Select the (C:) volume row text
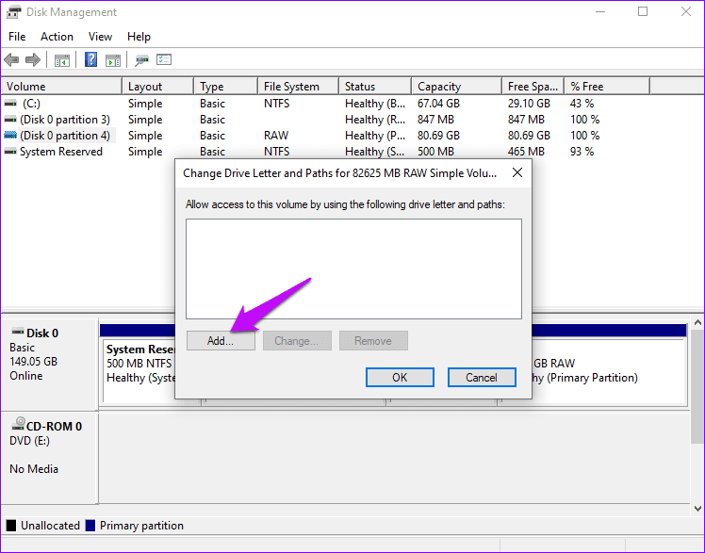The width and height of the screenshot is (705, 553). (31, 104)
